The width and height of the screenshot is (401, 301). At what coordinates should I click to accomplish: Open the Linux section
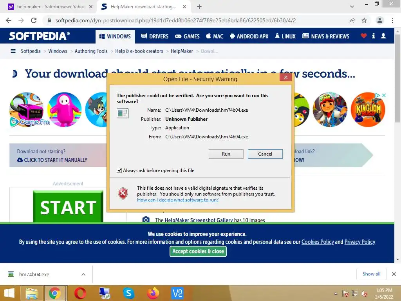tap(285, 36)
